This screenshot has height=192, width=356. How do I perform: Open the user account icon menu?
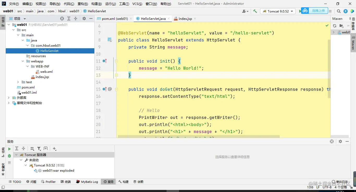click(245, 11)
